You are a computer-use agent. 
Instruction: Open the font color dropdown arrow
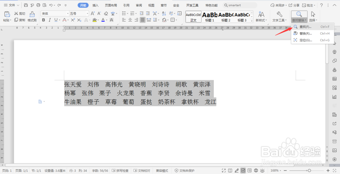pos(107,20)
